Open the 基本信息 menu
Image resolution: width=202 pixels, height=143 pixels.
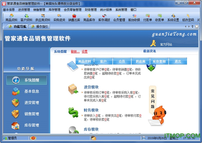9,10
